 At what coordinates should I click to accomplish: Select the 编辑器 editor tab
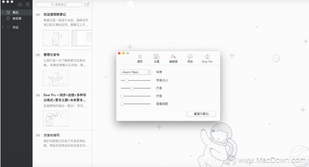click(173, 59)
